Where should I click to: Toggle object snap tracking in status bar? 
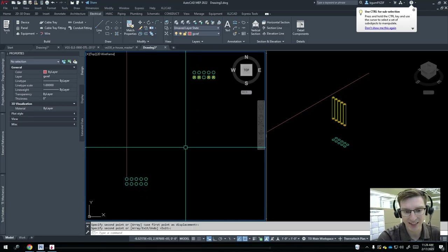(239, 239)
